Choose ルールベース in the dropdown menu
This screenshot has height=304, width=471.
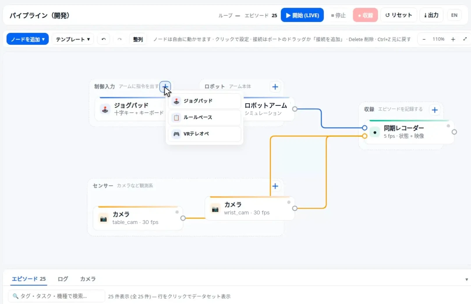pos(204,118)
